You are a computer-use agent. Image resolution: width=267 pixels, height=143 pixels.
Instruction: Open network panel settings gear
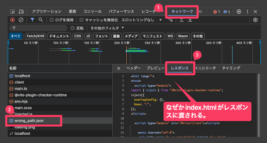point(255,20)
